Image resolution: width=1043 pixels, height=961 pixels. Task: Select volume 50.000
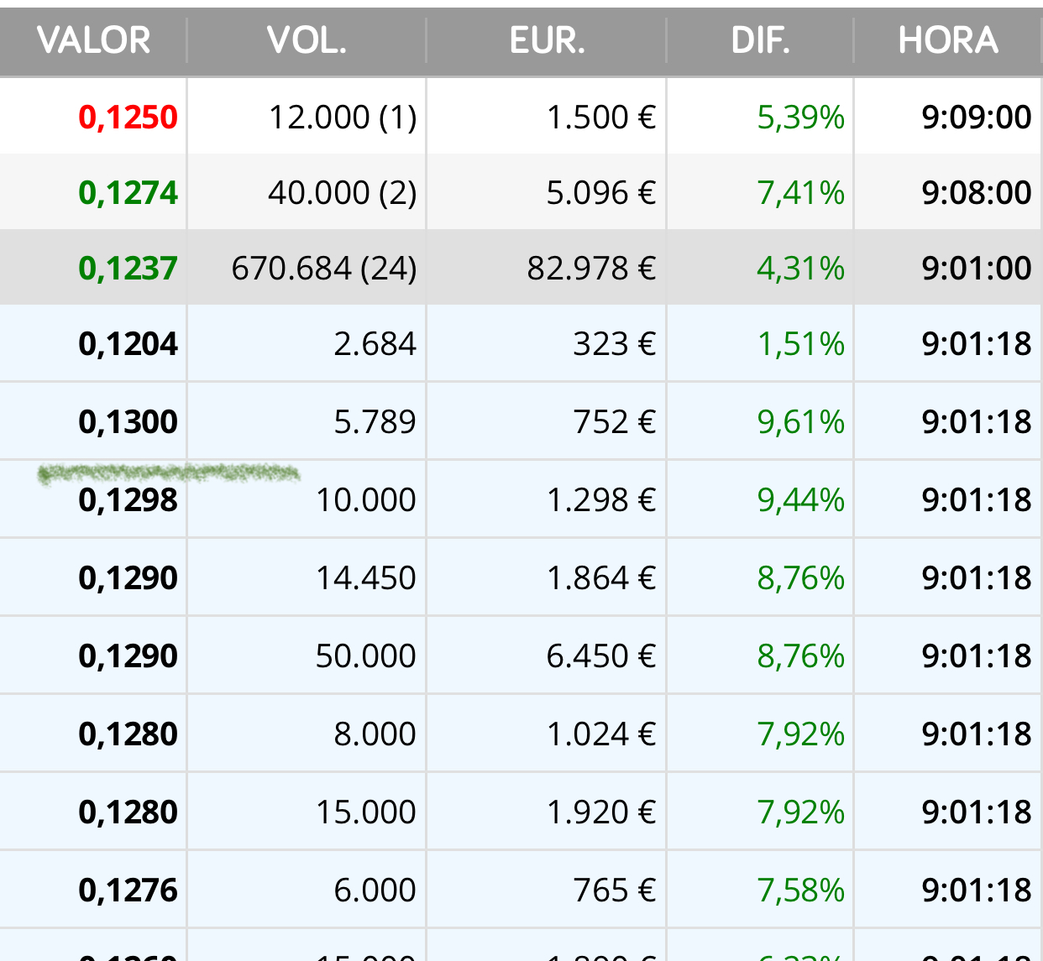[x=366, y=656]
